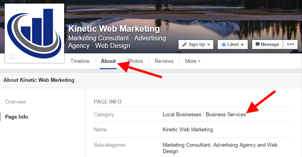Select the About tab

coord(108,61)
